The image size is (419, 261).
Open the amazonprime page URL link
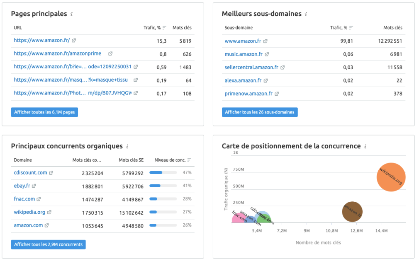pos(57,53)
